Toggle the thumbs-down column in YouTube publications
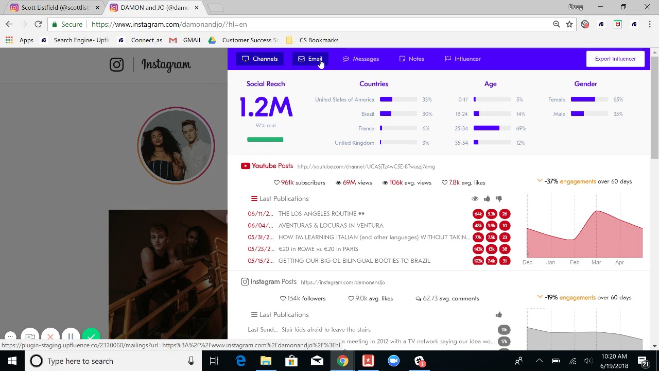 (498, 199)
